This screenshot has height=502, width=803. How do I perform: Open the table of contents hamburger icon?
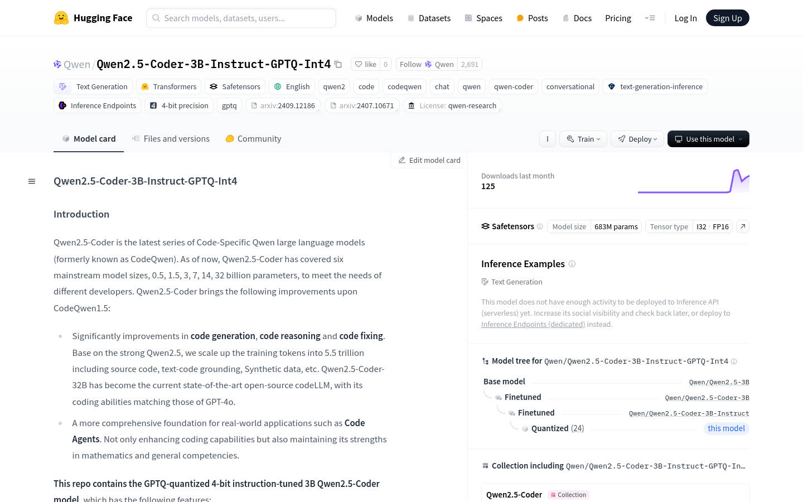32,181
